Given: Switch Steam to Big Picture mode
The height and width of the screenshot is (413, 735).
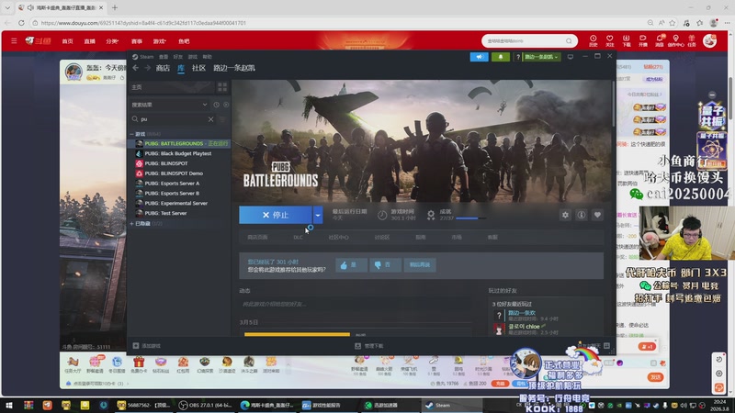Looking at the screenshot, I should pyautogui.click(x=571, y=57).
